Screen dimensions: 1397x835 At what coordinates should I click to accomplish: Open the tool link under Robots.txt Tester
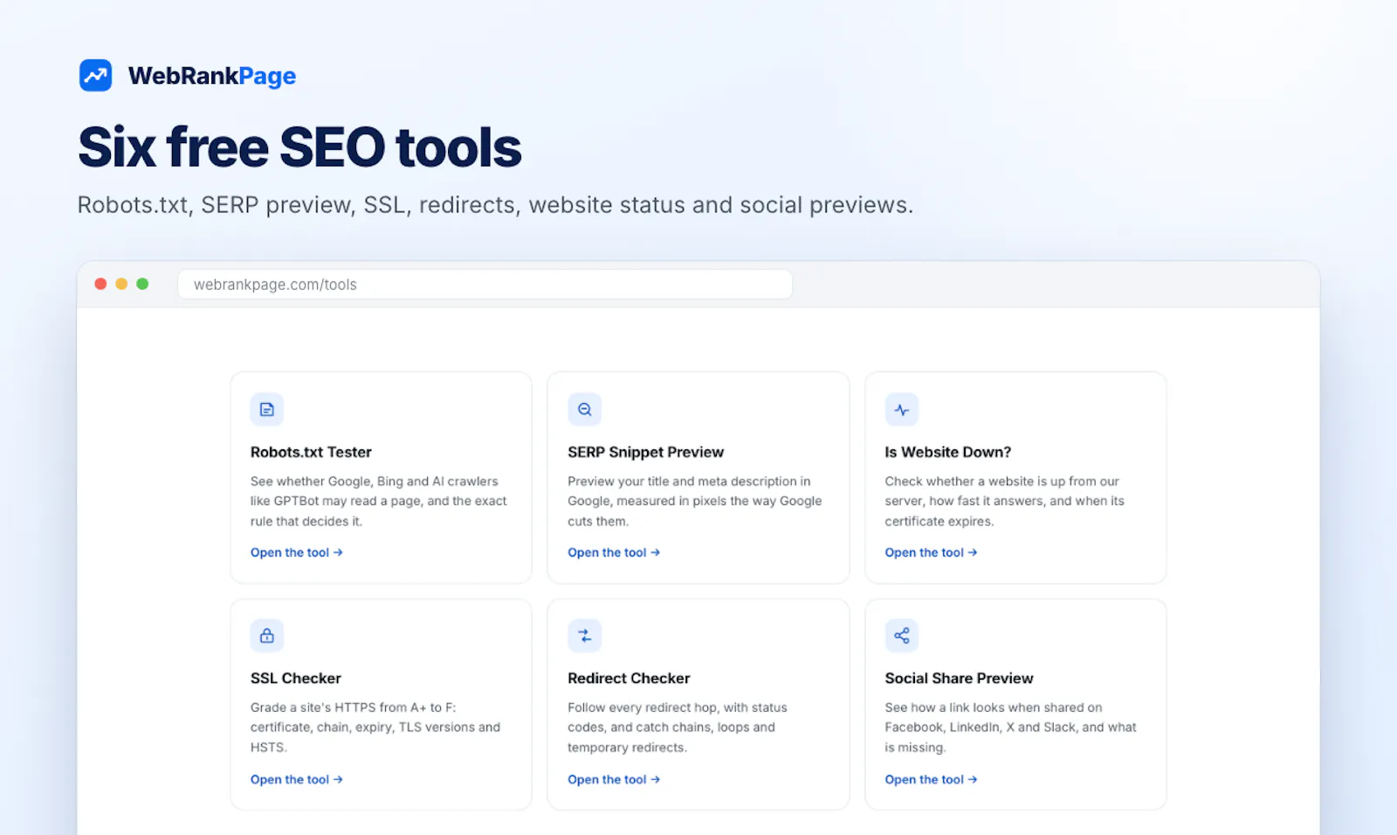[297, 552]
